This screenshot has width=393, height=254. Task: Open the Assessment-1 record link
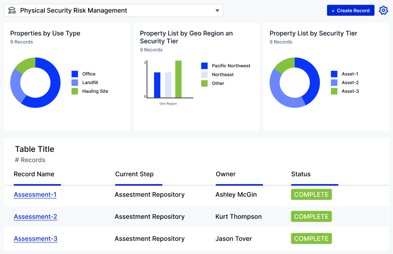[x=35, y=195]
